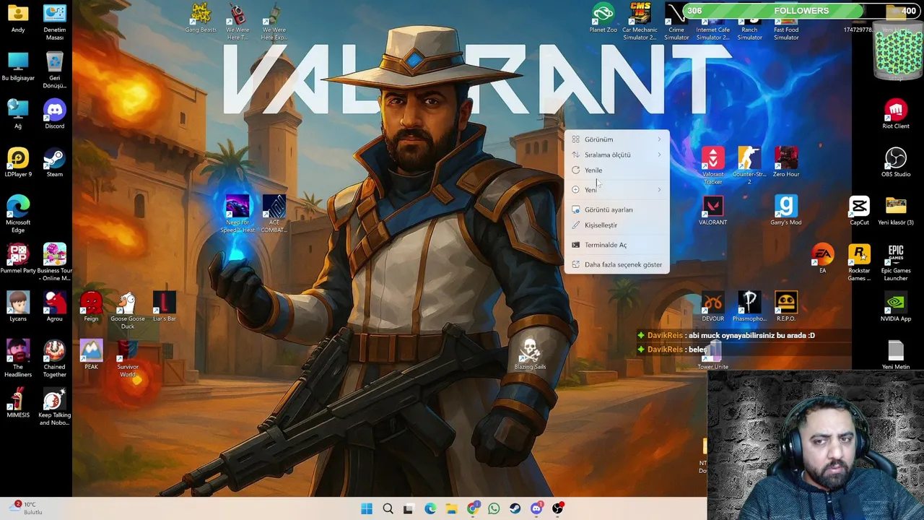Select The Headliners game icon
The width and height of the screenshot is (924, 520).
pyautogui.click(x=18, y=359)
